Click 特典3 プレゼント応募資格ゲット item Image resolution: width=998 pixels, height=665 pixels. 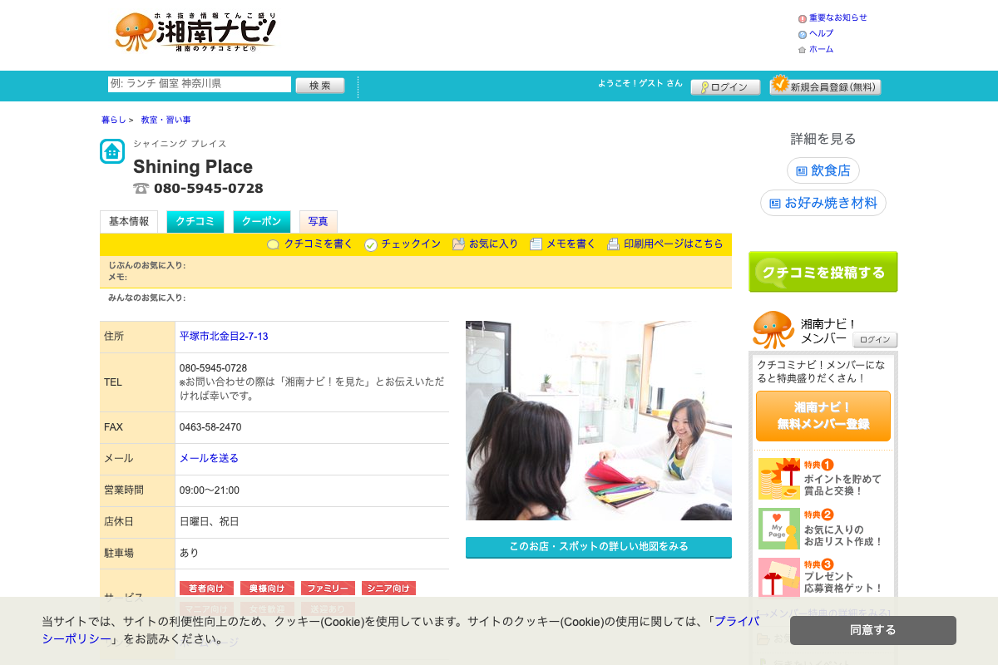pos(823,577)
